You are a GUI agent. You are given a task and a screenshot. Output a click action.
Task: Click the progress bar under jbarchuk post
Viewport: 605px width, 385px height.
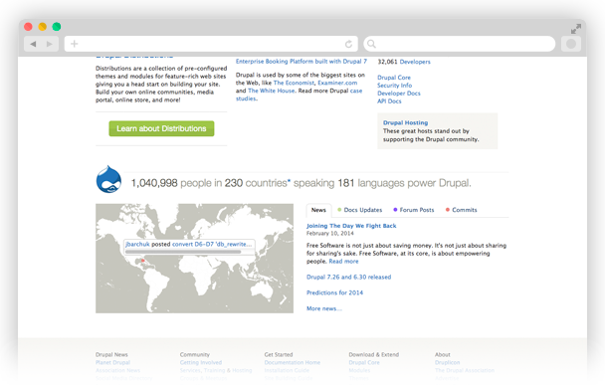pos(183,252)
